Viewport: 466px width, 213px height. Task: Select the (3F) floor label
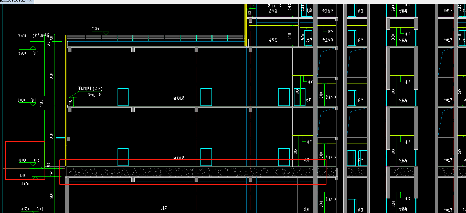35,53
